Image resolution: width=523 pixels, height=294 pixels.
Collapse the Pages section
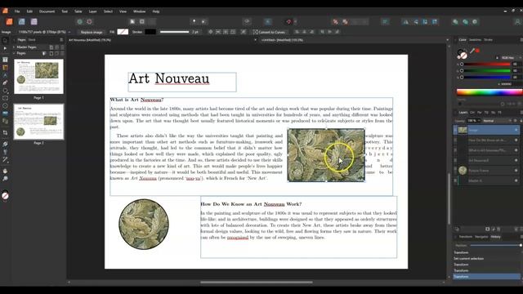14,53
